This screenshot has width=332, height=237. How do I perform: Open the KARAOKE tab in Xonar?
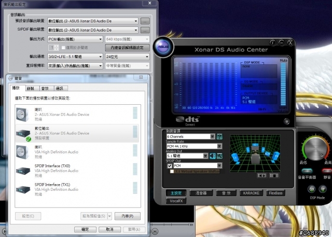coord(251,193)
